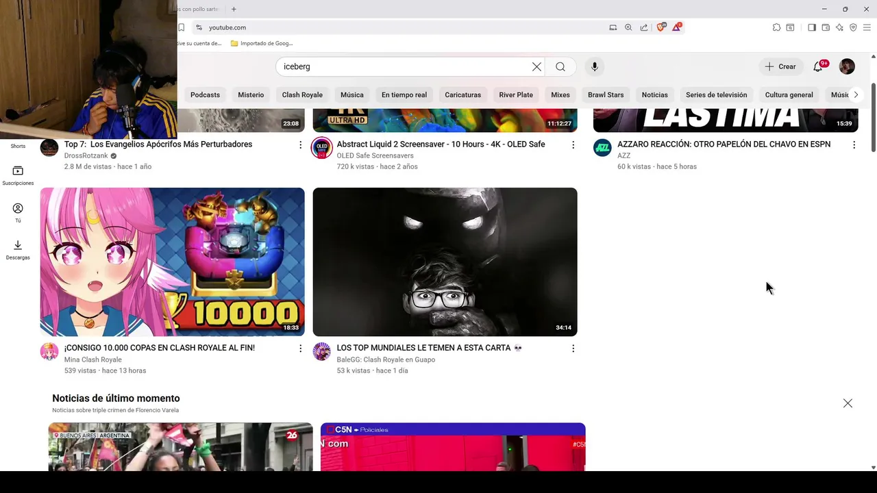Select the Misterio filter chip
The height and width of the screenshot is (493, 877).
(251, 94)
